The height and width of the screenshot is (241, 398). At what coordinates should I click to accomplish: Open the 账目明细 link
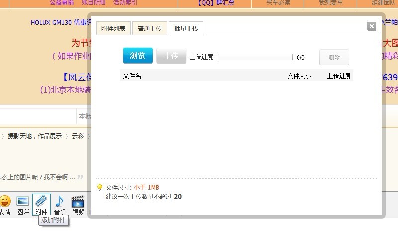click(94, 2)
